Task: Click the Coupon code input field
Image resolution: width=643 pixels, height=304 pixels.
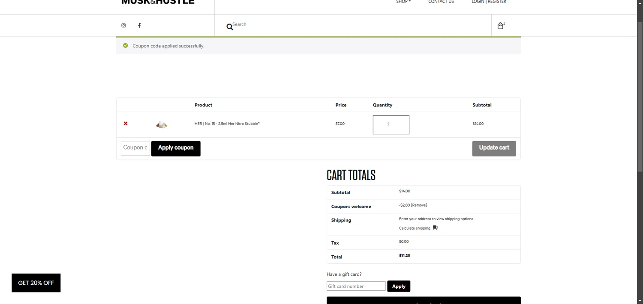Action: [x=135, y=148]
